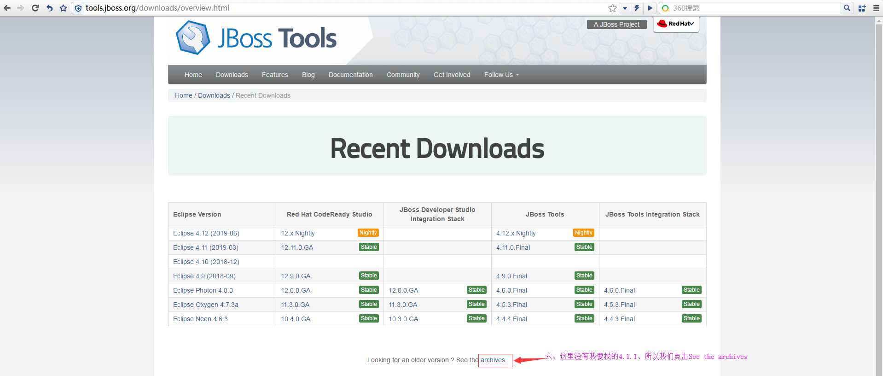
Task: Click the browser forward arrow
Action: 21,8
